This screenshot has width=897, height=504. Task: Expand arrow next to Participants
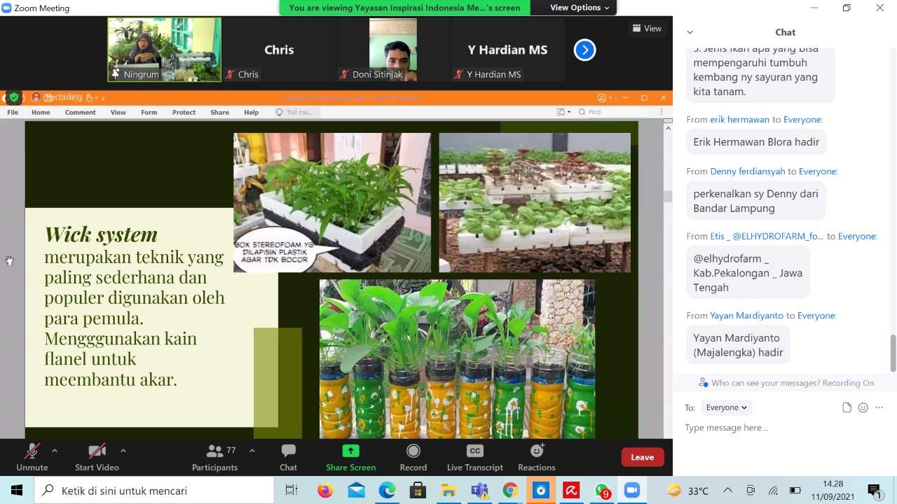252,451
